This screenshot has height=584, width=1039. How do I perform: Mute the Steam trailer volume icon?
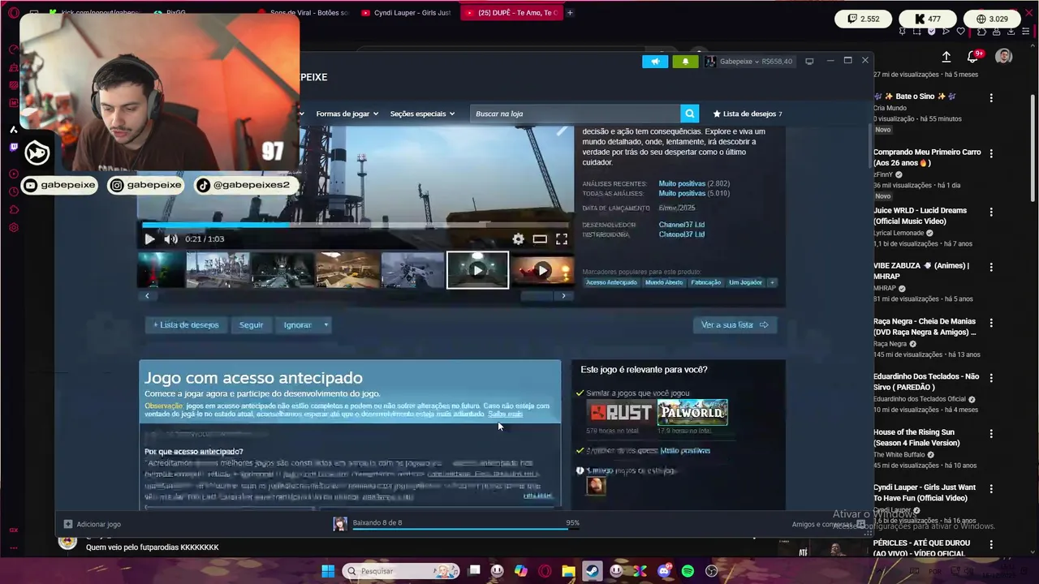(x=170, y=239)
